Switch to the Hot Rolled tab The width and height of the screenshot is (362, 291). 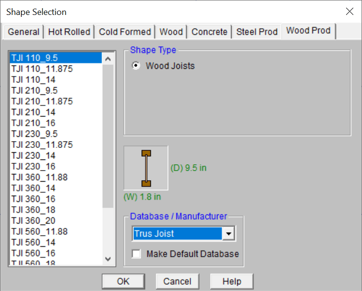(69, 32)
